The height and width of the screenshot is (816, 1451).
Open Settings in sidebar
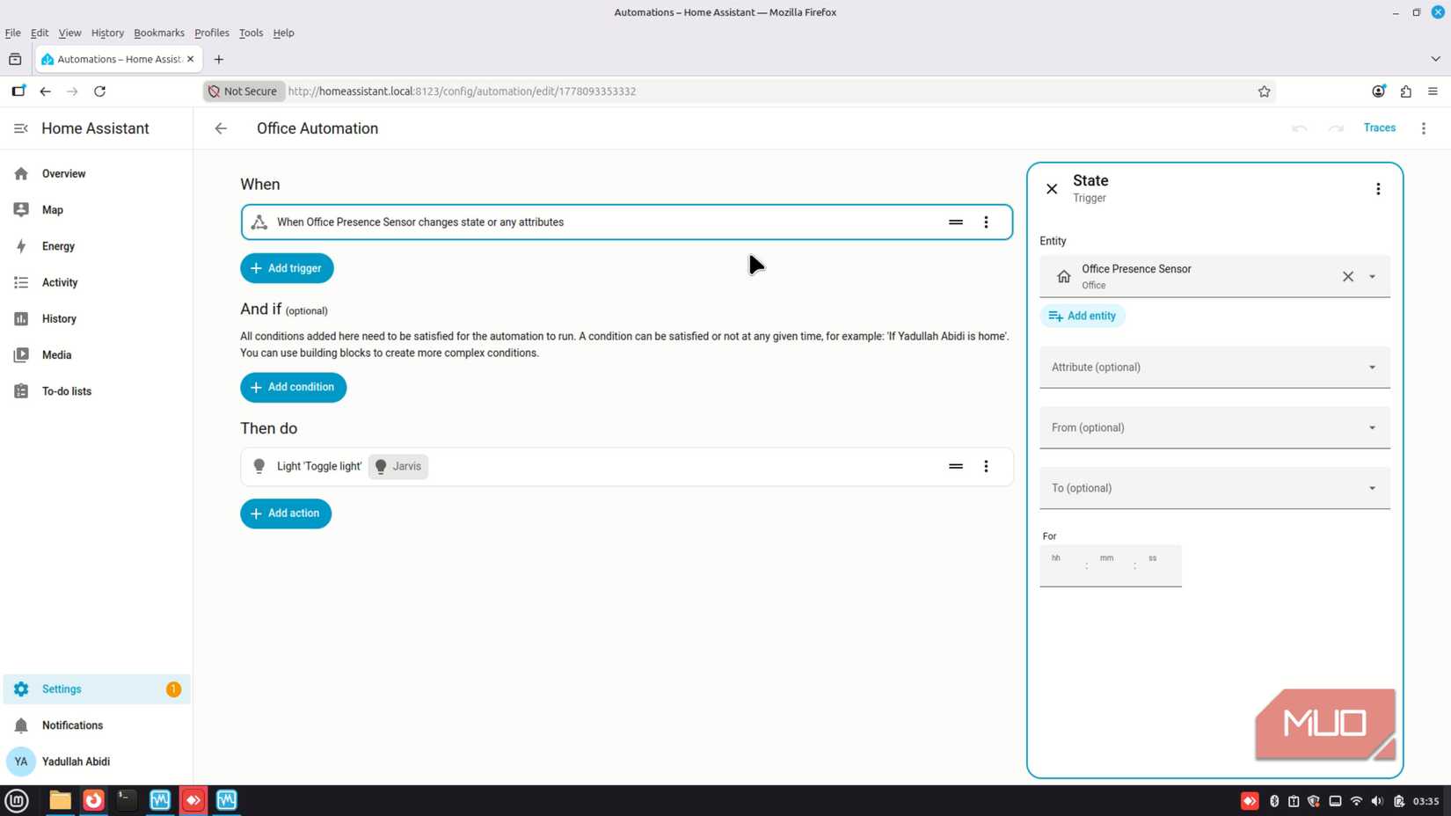pyautogui.click(x=97, y=689)
